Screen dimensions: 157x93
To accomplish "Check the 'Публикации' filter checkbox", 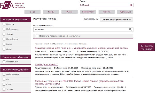I will 4,29.
